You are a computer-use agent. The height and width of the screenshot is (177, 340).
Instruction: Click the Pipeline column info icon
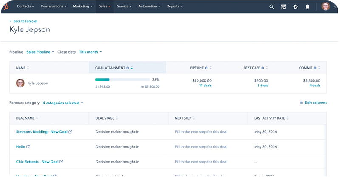tap(206, 68)
